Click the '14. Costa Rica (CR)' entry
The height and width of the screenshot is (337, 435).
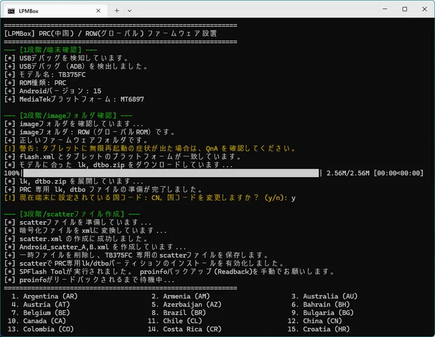click(x=184, y=329)
